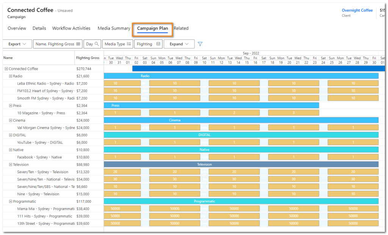Switch to the Media Summary tab
The width and height of the screenshot is (388, 235).
coord(114,28)
